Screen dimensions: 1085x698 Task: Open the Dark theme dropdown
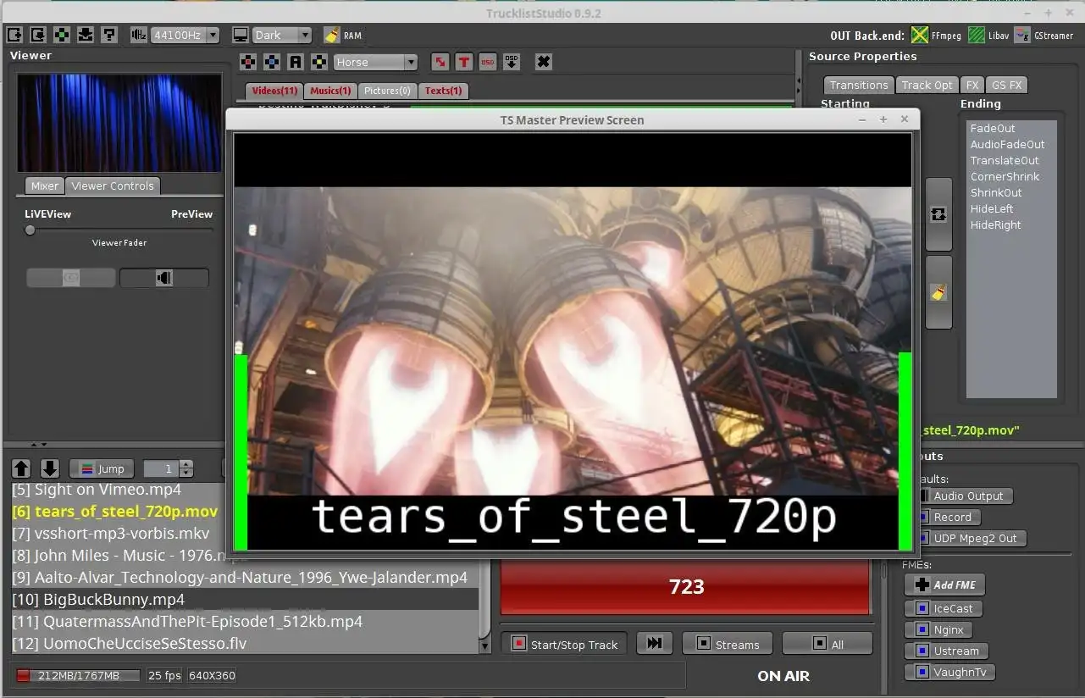pyautogui.click(x=282, y=35)
